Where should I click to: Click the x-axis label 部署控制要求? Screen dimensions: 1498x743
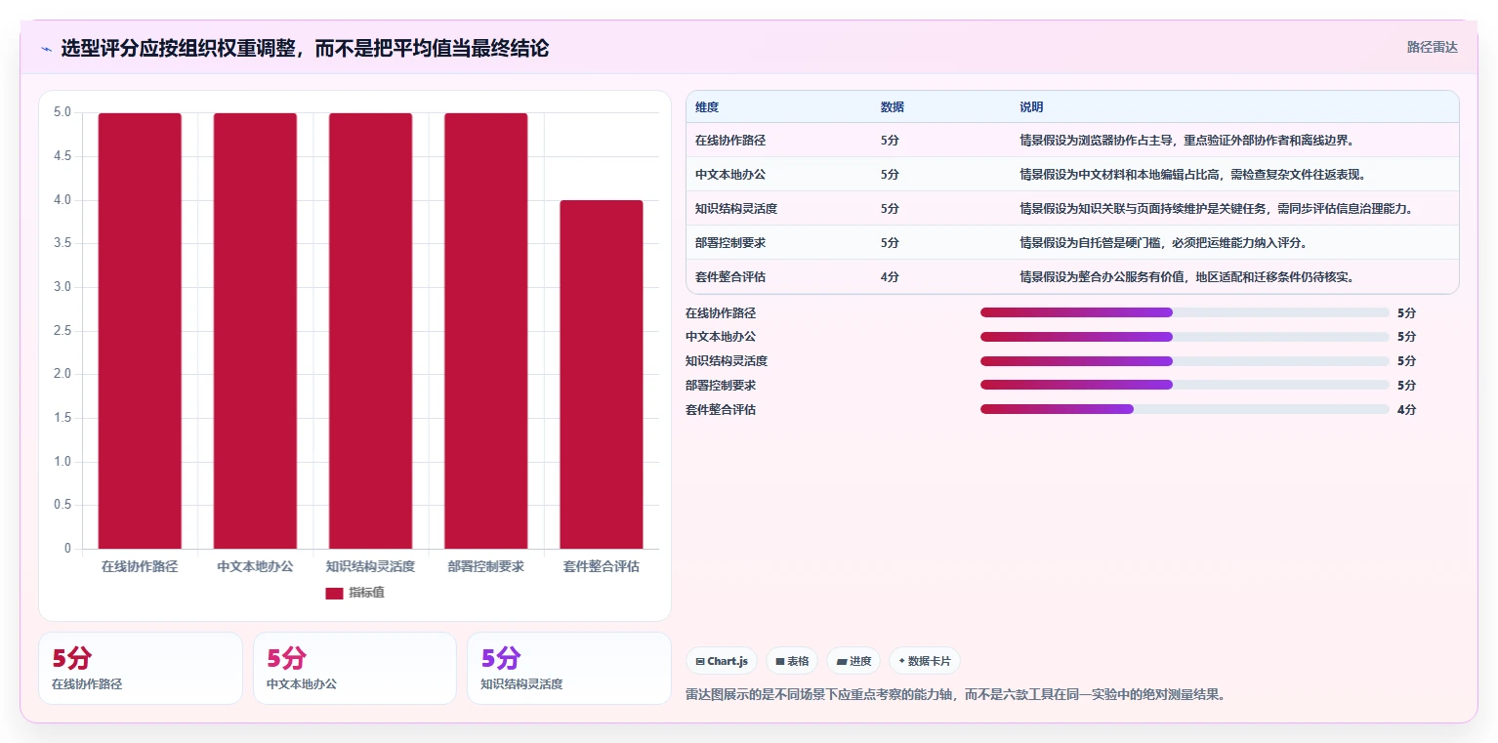point(485,566)
